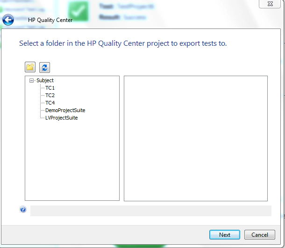Pick the TC4 folder
Screen dimensions: 285x248
[x=50, y=103]
